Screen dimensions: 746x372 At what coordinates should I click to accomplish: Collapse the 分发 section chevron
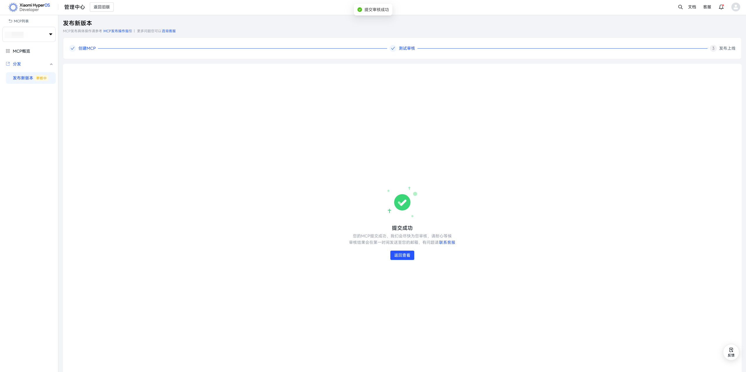tap(51, 64)
